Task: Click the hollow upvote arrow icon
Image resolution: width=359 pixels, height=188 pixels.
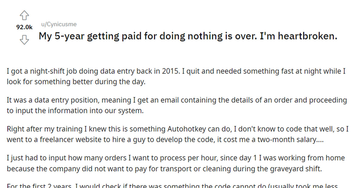Action: [24, 16]
